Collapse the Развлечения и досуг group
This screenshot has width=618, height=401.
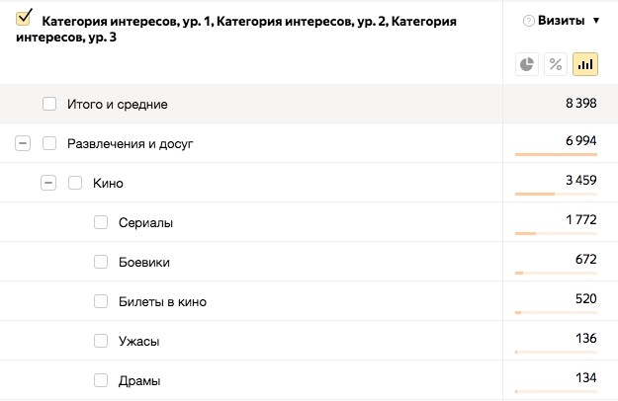23,143
